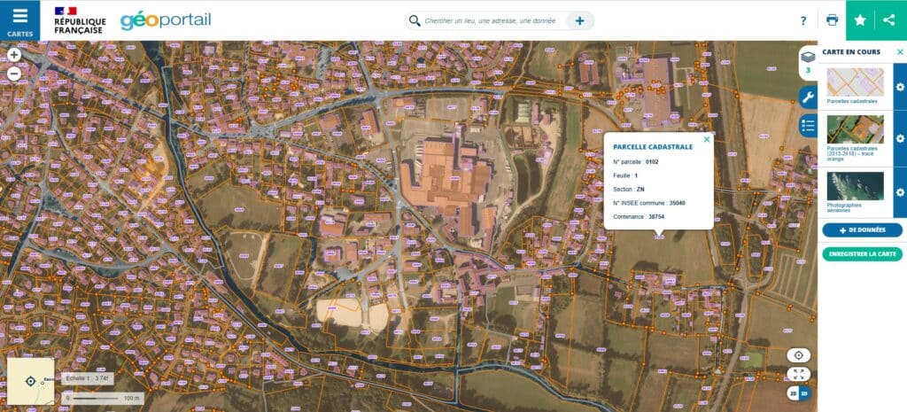Image resolution: width=907 pixels, height=412 pixels.
Task: Click the share map icon
Action: pyautogui.click(x=890, y=20)
